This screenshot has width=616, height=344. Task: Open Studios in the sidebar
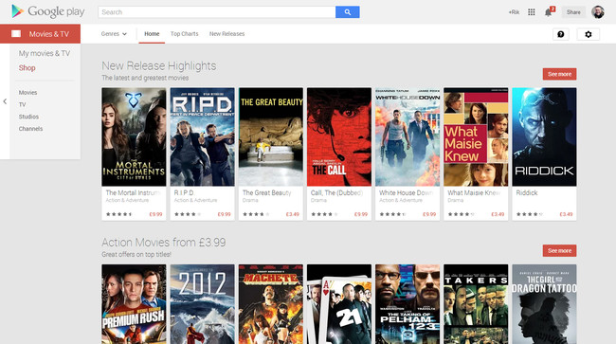tap(28, 117)
